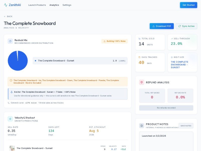Click the anchor icon in the info box
Image resolution: width=201 pixels, height=151 pixels.
[12, 92]
